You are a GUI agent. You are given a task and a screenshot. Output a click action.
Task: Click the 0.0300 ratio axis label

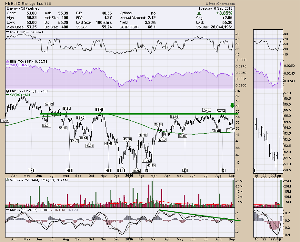coord(241,60)
